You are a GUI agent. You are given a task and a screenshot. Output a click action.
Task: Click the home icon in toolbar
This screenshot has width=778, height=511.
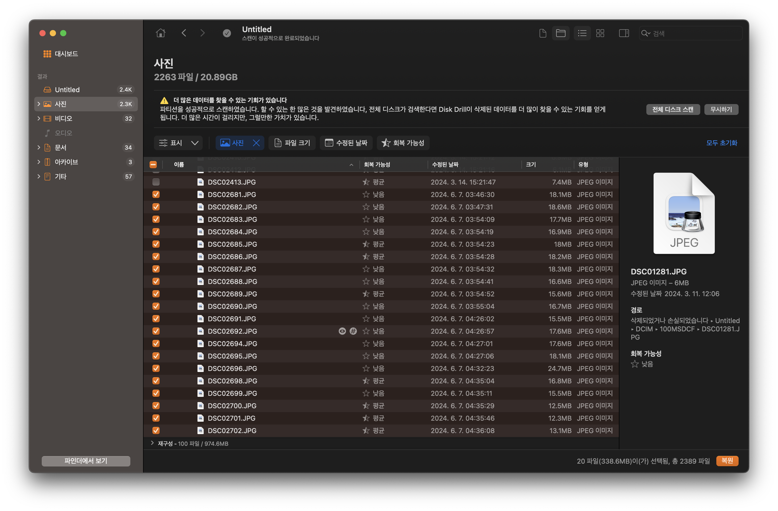160,33
